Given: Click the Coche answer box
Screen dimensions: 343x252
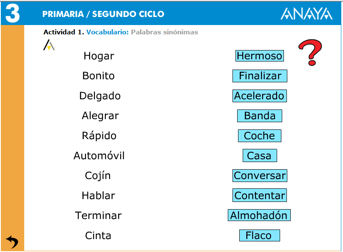Looking at the screenshot, I should pos(259,136).
